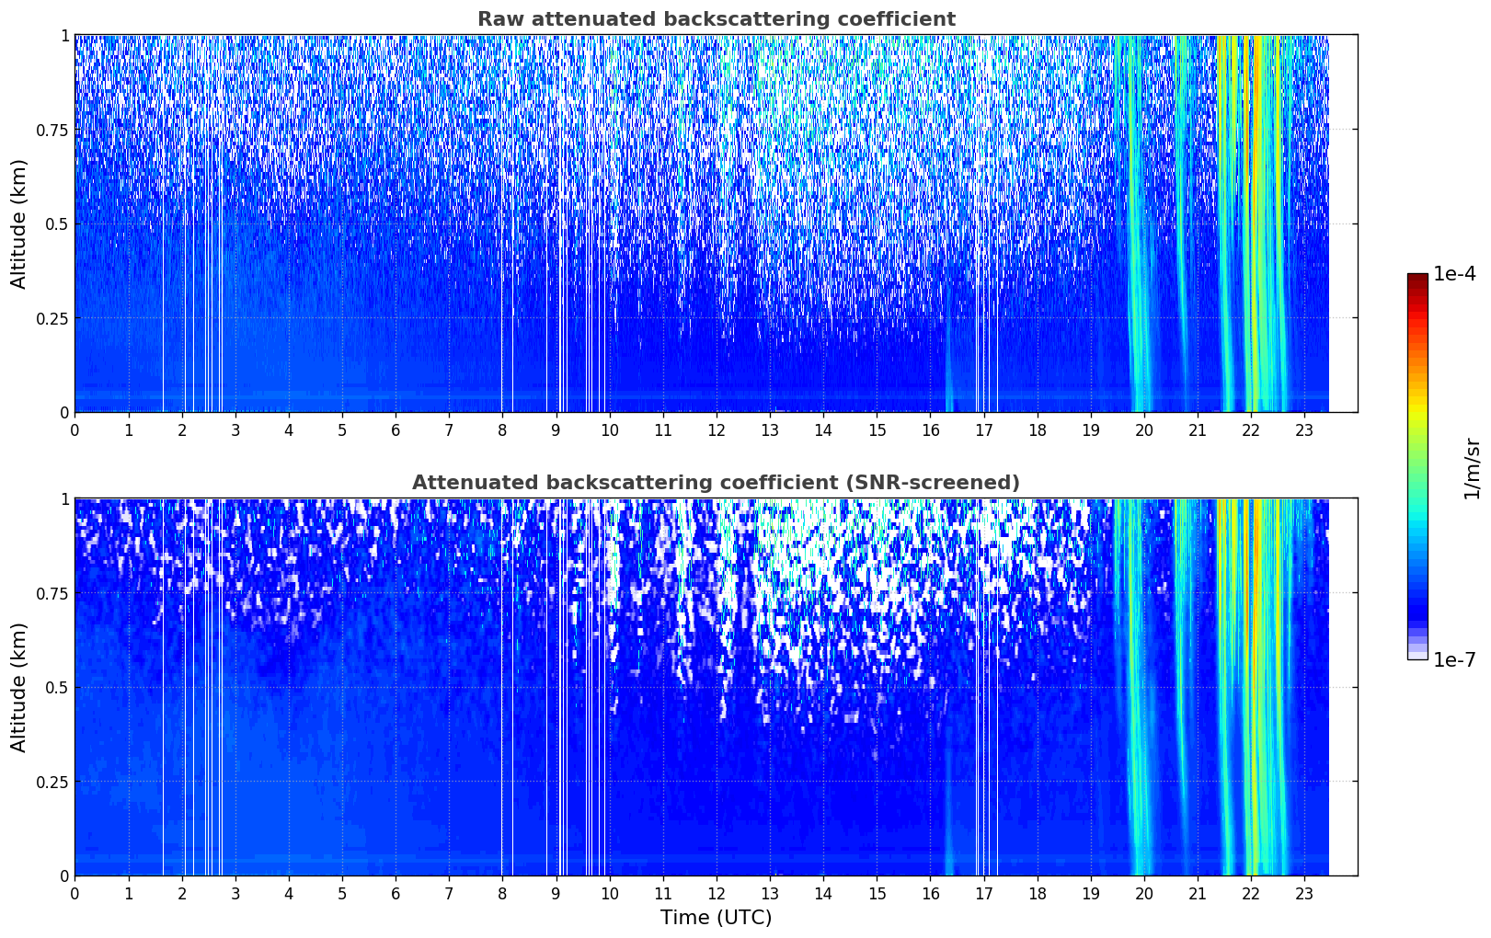Click the colorbar '1/m/sr' unit label
Viewport: 1491px width, 938px height.
(x=1473, y=468)
